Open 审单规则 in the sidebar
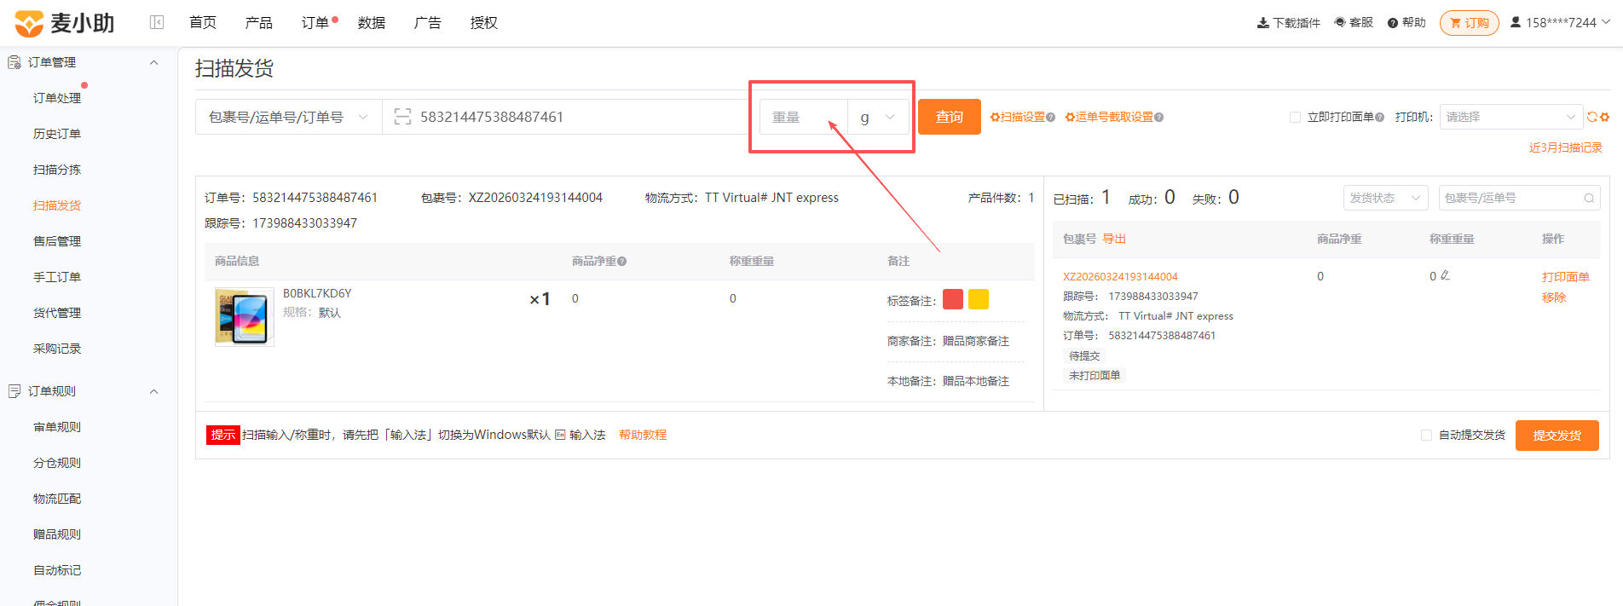Viewport: 1623px width, 606px height. point(57,427)
